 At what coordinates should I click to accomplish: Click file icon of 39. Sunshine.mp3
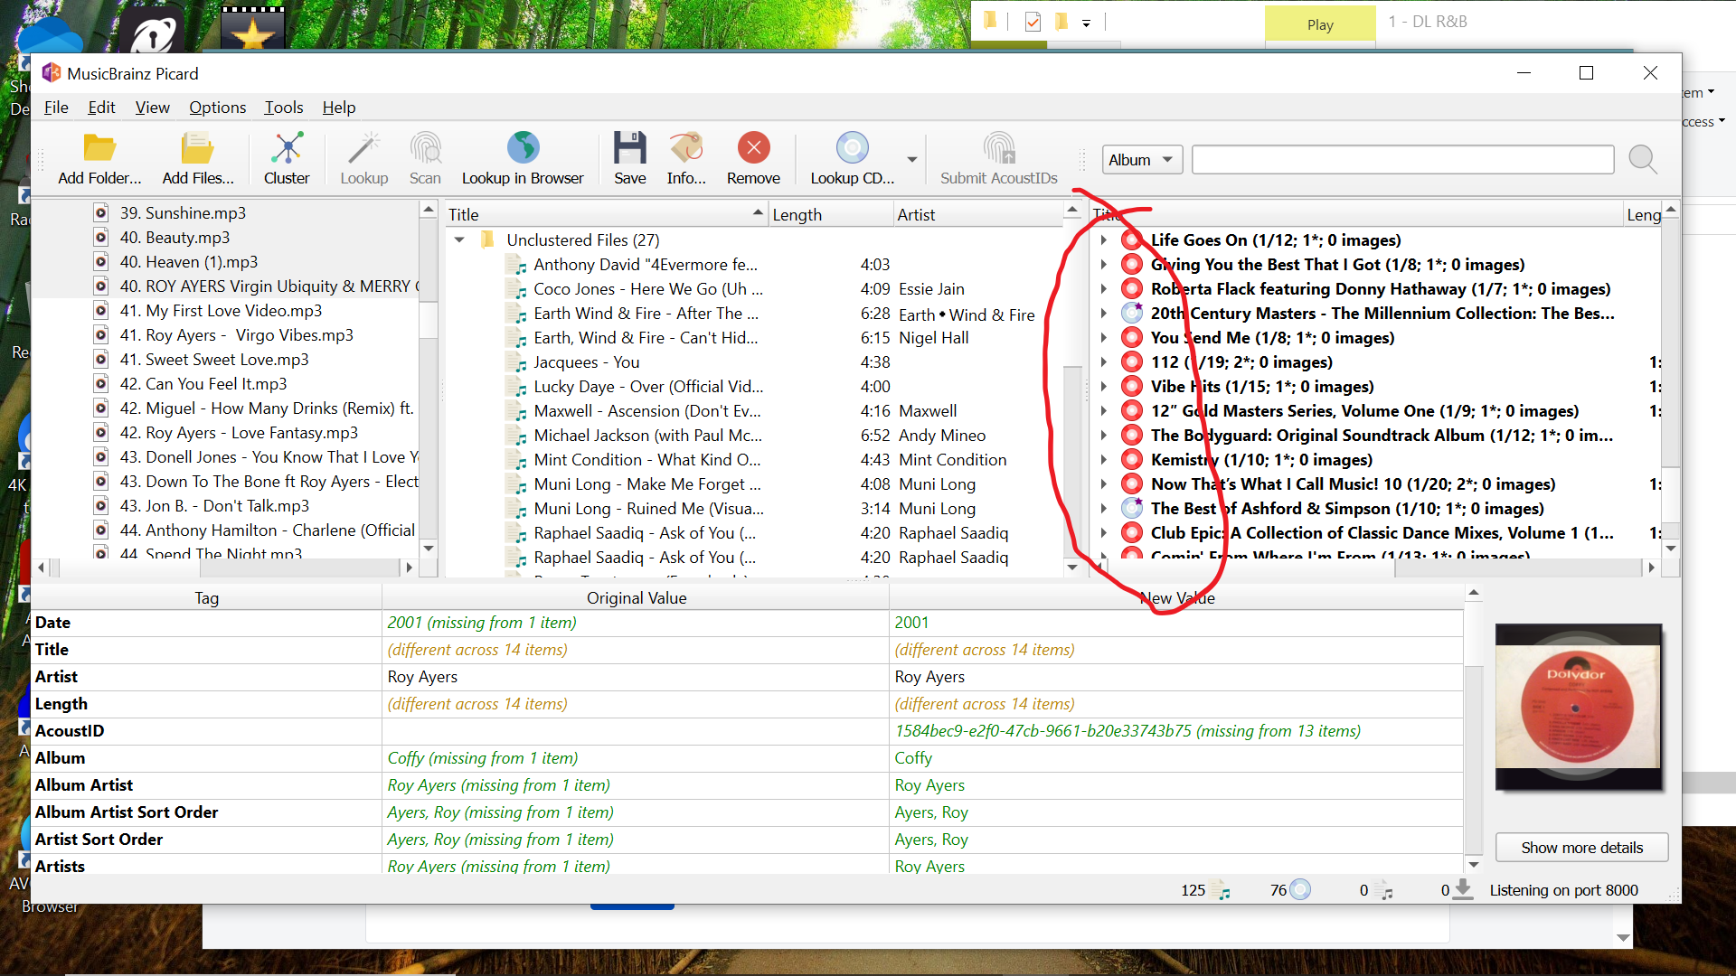pyautogui.click(x=101, y=213)
